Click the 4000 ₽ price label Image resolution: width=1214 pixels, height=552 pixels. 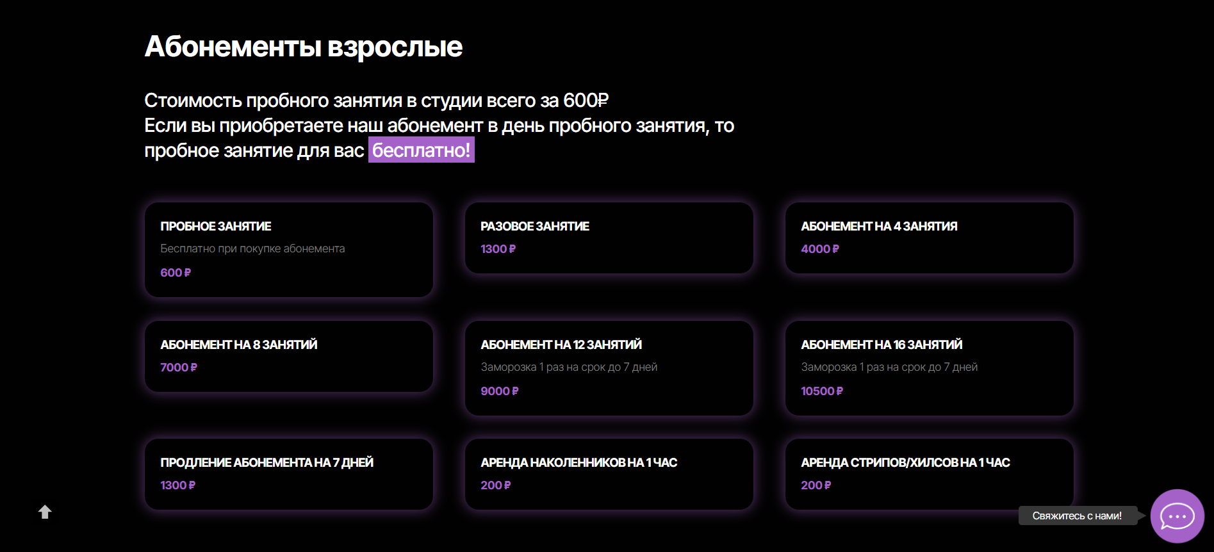pyautogui.click(x=820, y=249)
